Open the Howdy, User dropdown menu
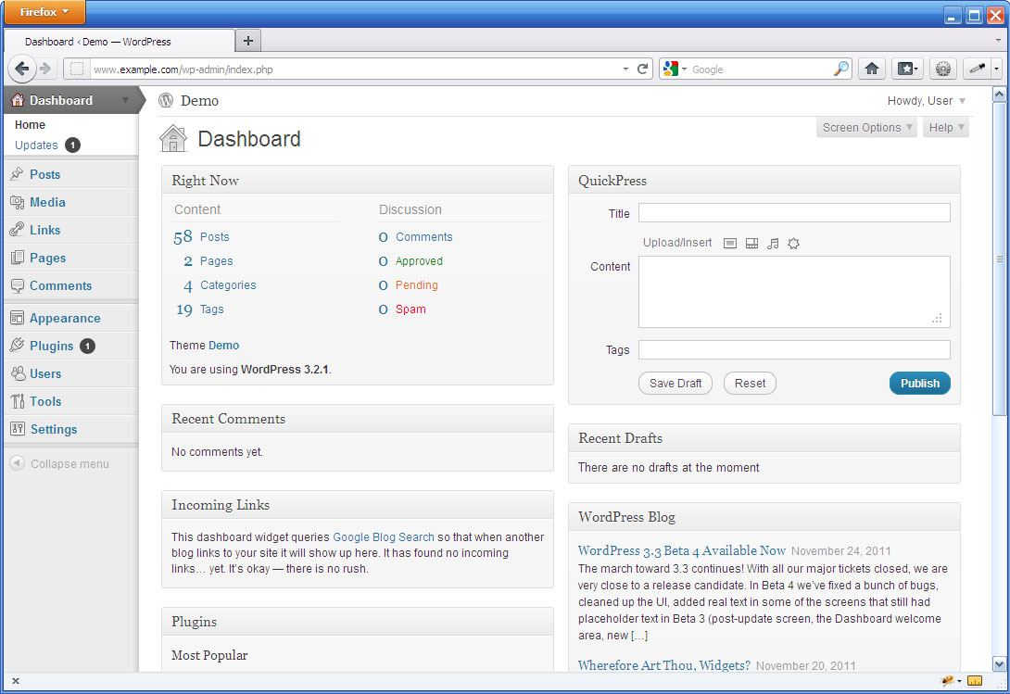The height and width of the screenshot is (694, 1010). pos(927,100)
